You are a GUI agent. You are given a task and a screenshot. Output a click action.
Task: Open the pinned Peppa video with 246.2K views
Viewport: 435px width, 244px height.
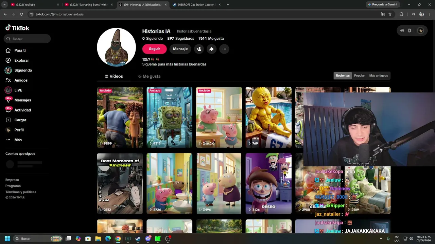click(219, 117)
